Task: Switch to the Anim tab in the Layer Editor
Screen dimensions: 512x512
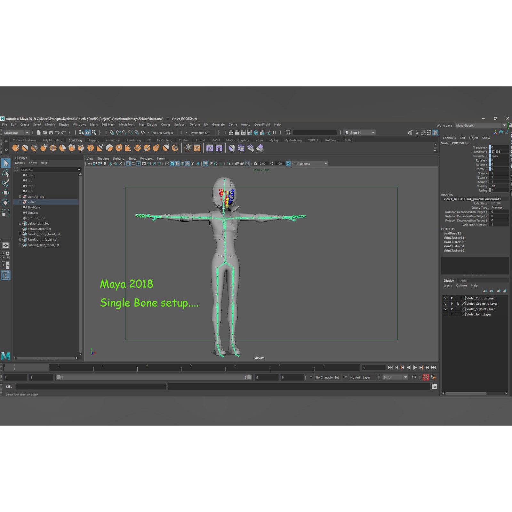Action: 464,281
